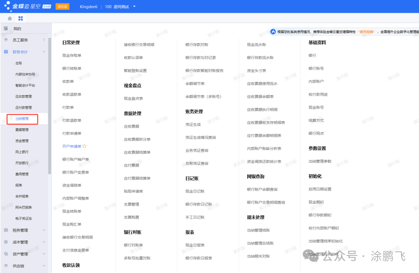The width and height of the screenshot is (419, 273).
Task: Click the 税务管理 sidebar icon
Action: pos(6,230)
